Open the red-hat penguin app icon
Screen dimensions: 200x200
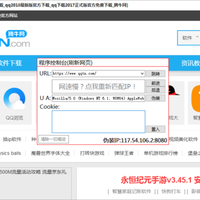174,91
